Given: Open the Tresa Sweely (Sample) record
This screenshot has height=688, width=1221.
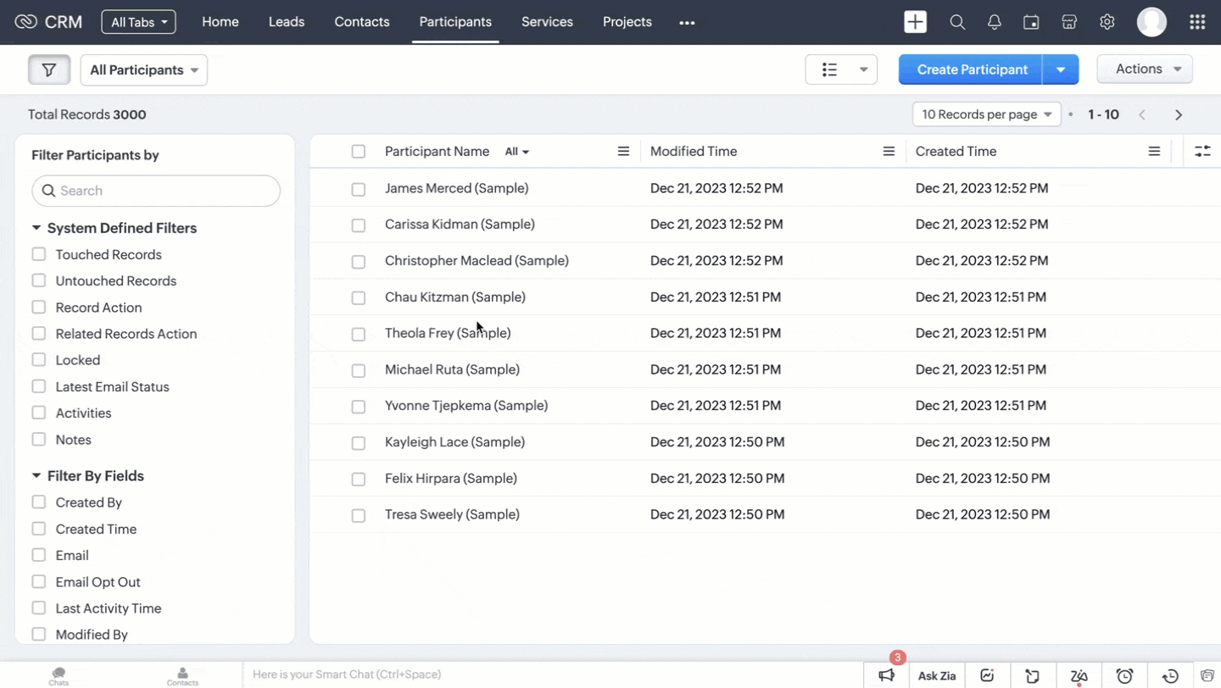Looking at the screenshot, I should click(x=452, y=514).
